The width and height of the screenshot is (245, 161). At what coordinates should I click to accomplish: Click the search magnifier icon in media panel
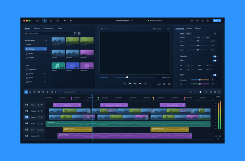[x=26, y=34]
